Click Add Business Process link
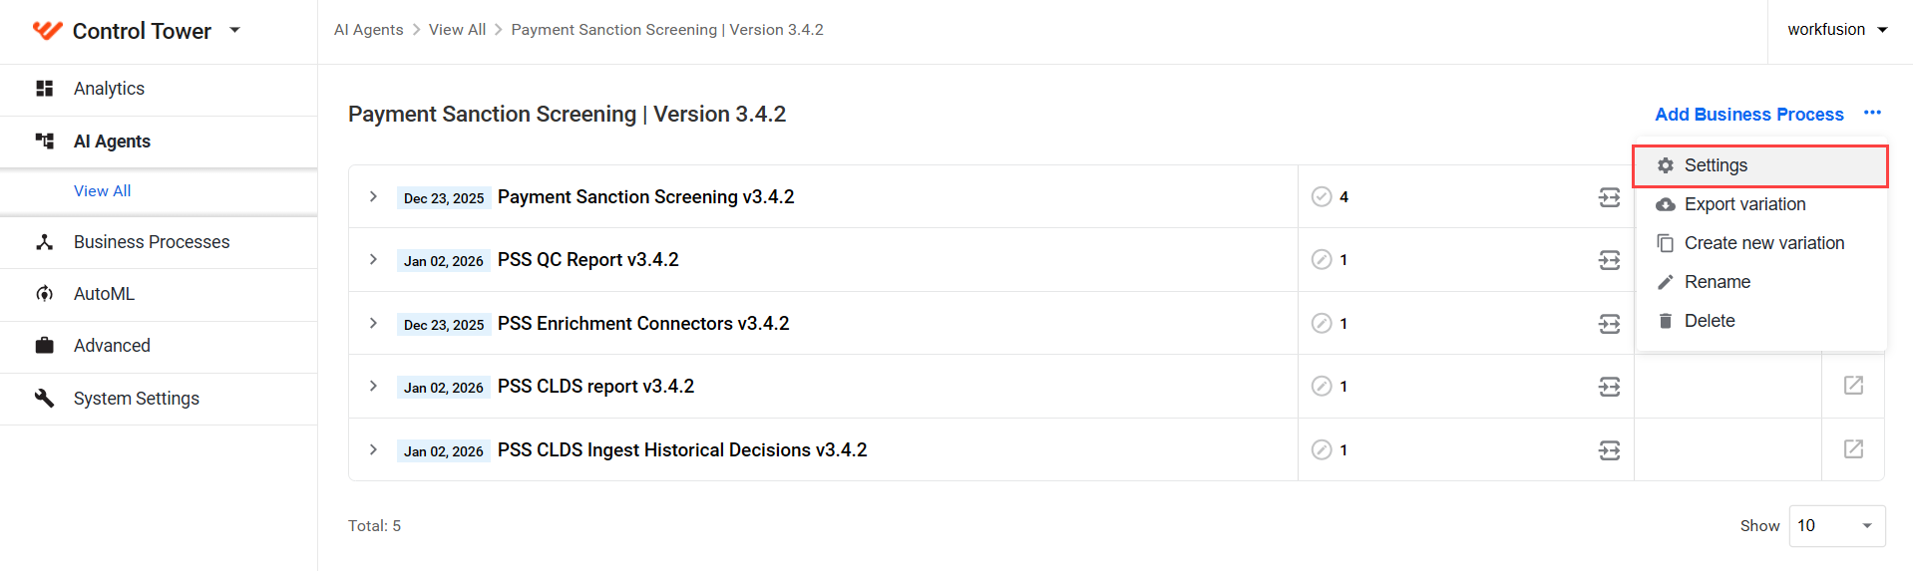 [x=1749, y=115]
